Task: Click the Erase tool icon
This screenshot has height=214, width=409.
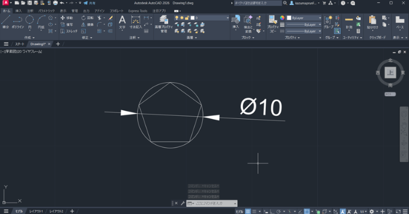Action: (x=110, y=18)
